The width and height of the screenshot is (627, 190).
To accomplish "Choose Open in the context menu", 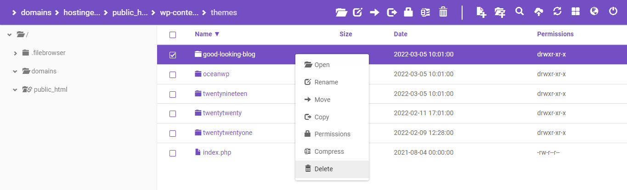I will (332, 65).
